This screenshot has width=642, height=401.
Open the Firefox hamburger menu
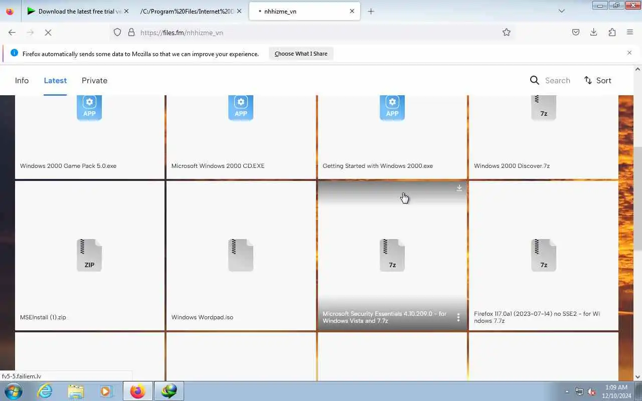[630, 33]
